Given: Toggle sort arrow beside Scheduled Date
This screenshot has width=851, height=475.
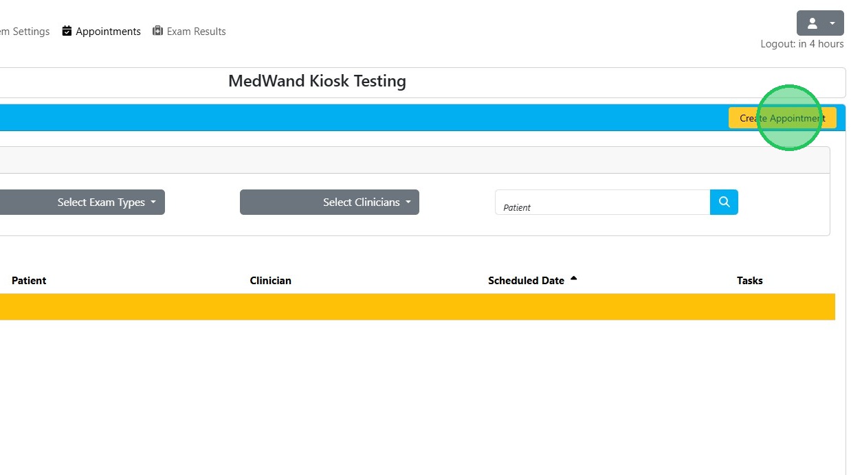Looking at the screenshot, I should [574, 279].
